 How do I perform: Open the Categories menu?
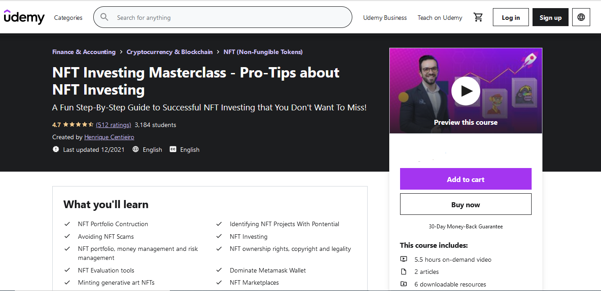click(x=68, y=18)
